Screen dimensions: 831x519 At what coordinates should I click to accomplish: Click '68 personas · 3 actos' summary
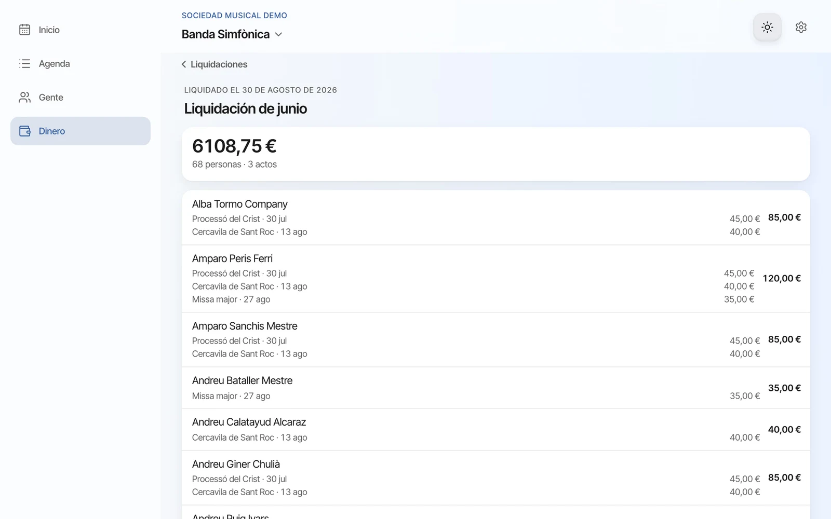[x=234, y=164]
